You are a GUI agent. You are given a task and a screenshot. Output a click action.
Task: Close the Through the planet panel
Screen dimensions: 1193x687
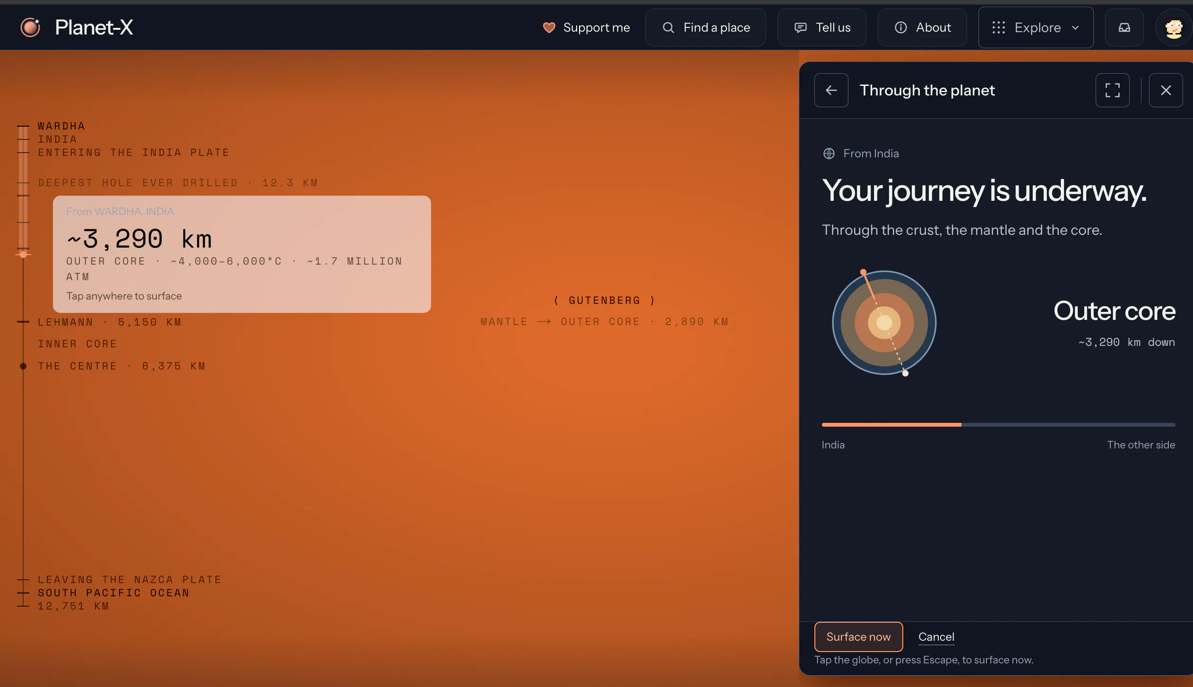coord(1166,90)
